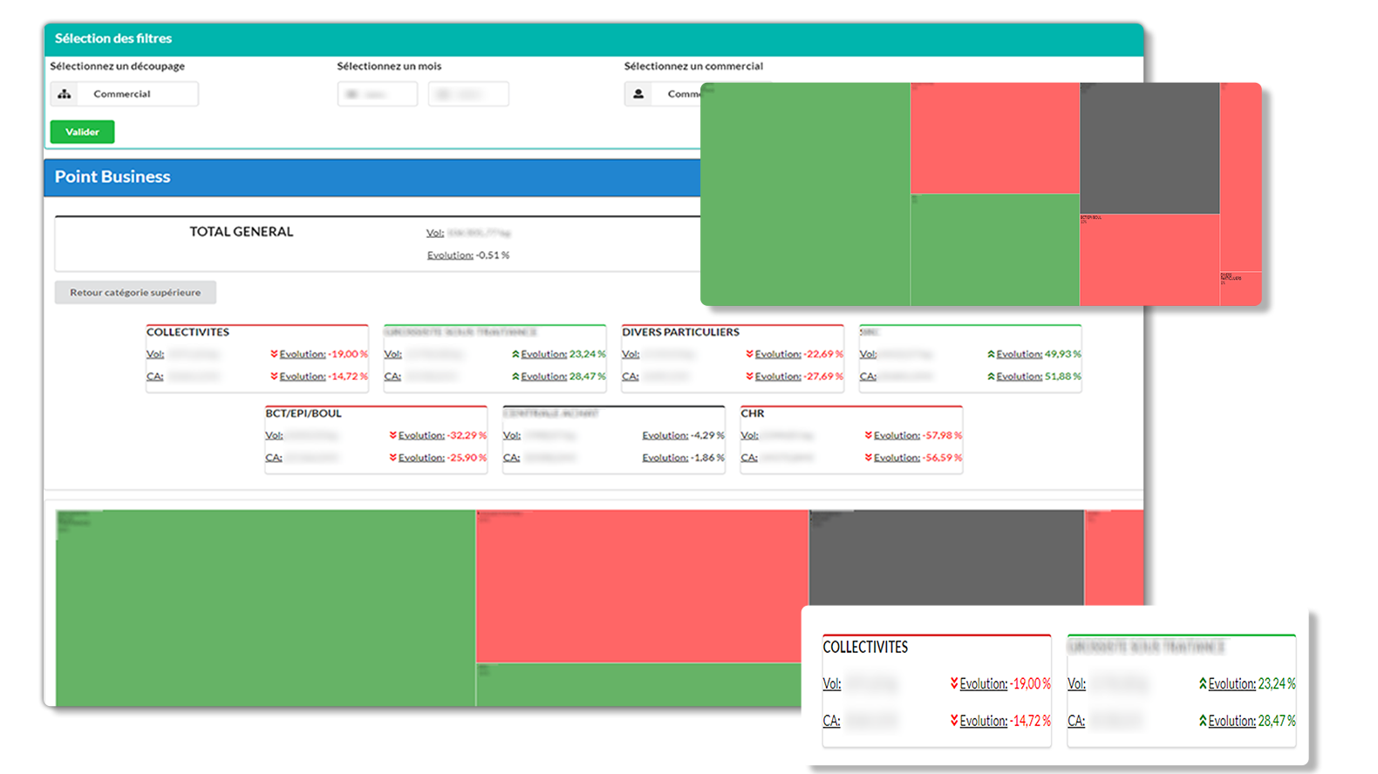
Task: Click red down-arrow icon beside -22,69 %
Action: point(749,354)
